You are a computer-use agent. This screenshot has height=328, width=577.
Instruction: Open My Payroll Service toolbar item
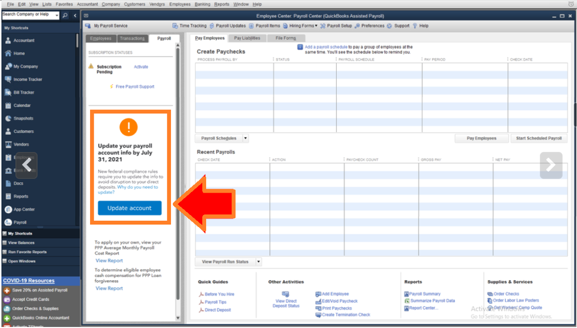pyautogui.click(x=106, y=26)
